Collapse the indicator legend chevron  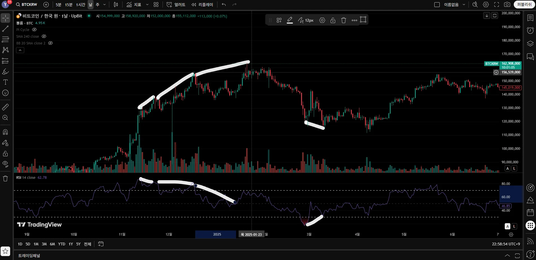coord(20,50)
